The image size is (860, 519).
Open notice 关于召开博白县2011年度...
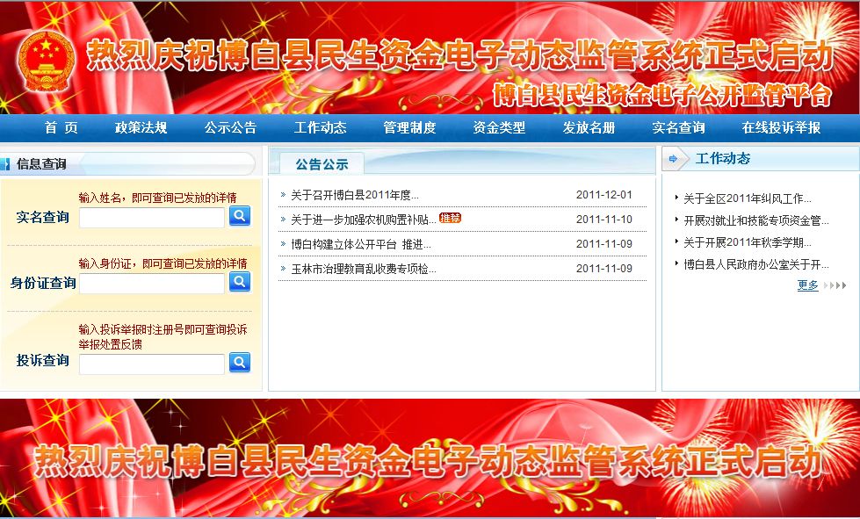pyautogui.click(x=355, y=195)
